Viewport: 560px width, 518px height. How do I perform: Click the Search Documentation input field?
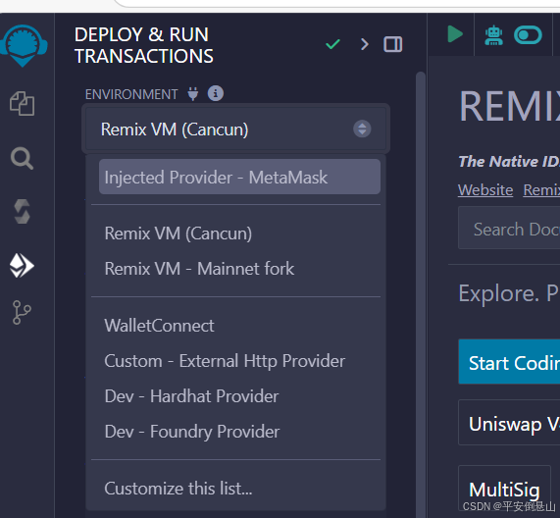(509, 228)
